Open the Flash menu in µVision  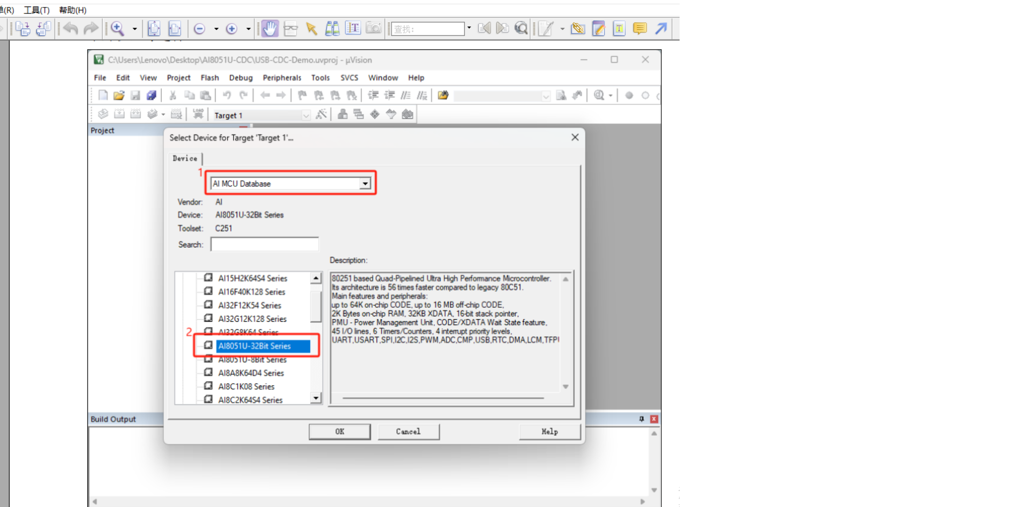(209, 78)
